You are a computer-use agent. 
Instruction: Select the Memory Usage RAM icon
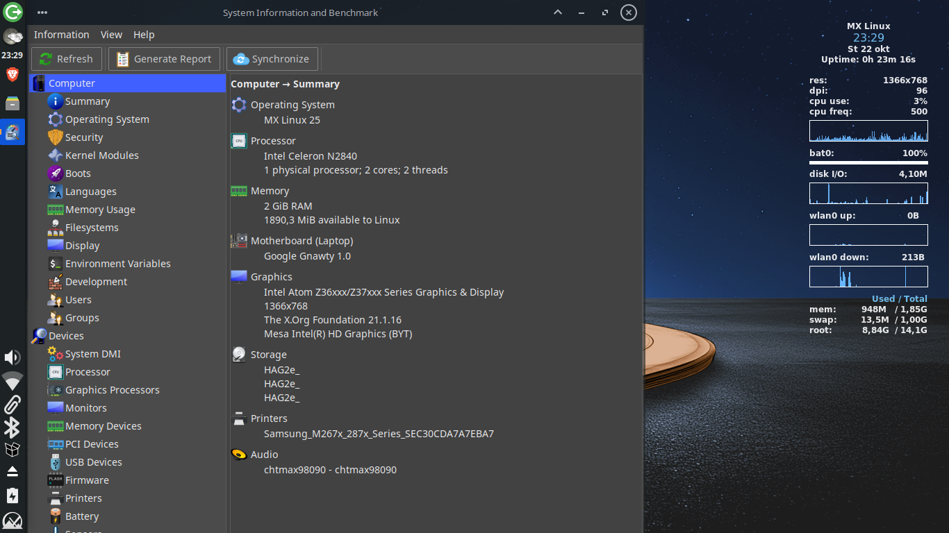(x=55, y=210)
